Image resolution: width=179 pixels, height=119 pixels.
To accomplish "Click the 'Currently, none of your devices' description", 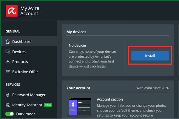I will pos(92,59).
